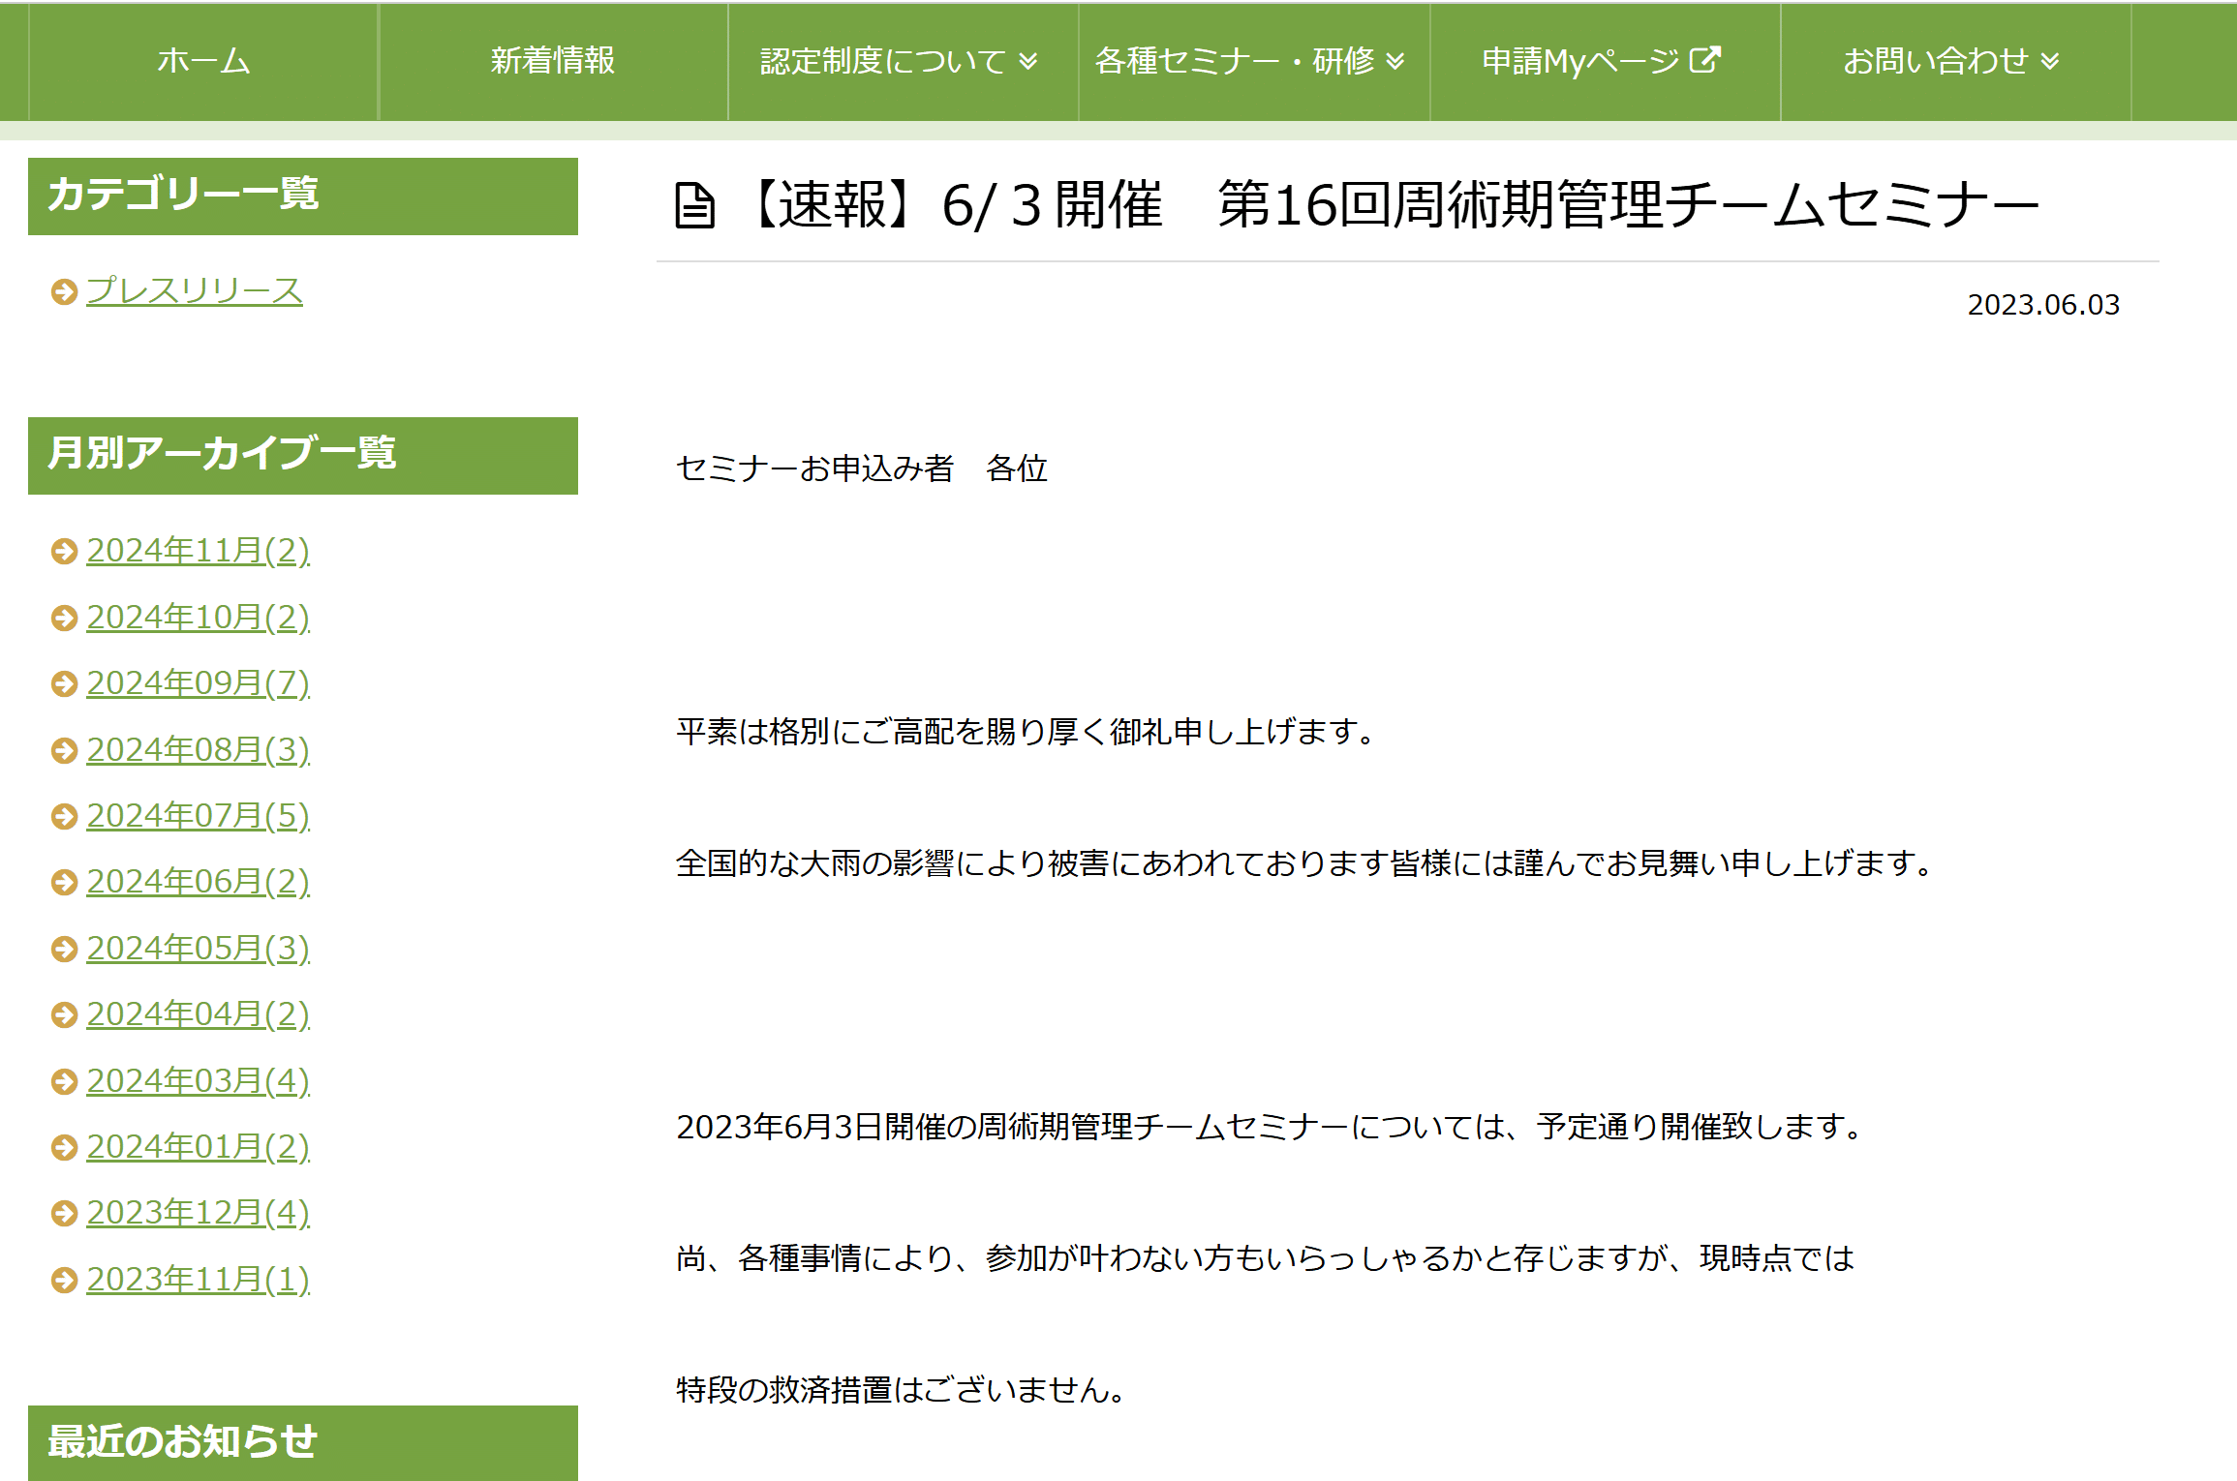
Task: Click the 月別アーカイブ一覧 sidebar heading
Action: [303, 456]
